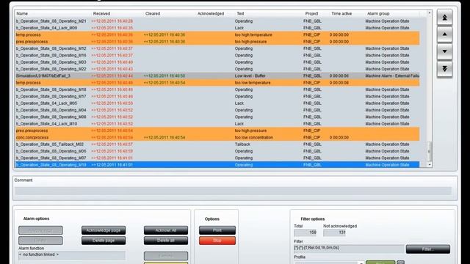Select row b_Operation_State_08_Operating_M06
The height and width of the screenshot is (264, 470).
(217, 151)
